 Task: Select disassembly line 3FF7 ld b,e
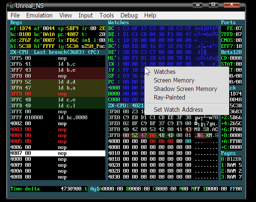(58, 70)
